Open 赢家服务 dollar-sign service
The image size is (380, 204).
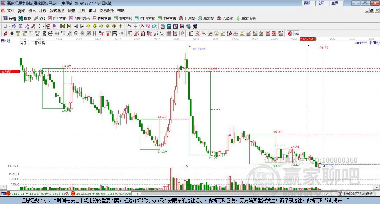246,19
